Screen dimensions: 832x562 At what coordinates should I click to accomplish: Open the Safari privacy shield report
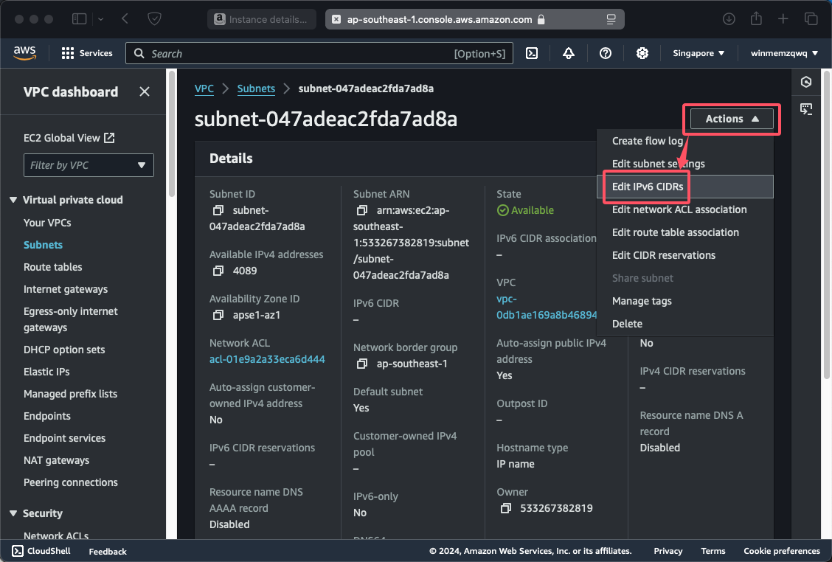click(154, 19)
